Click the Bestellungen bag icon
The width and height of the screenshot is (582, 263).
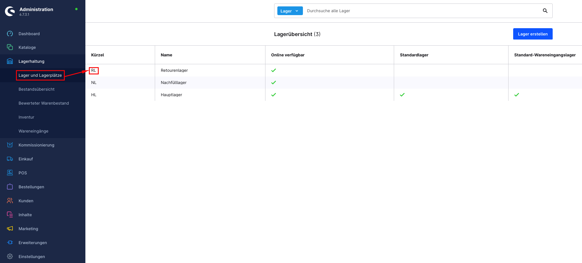coord(10,187)
